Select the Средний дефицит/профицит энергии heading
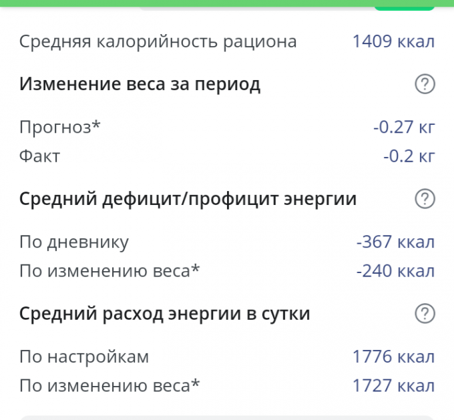The image size is (454, 420). click(188, 199)
